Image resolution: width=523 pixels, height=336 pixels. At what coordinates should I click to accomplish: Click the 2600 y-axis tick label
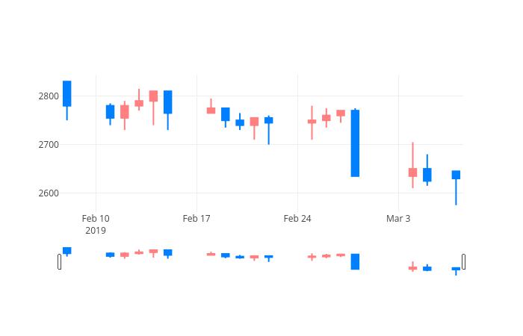coord(49,193)
